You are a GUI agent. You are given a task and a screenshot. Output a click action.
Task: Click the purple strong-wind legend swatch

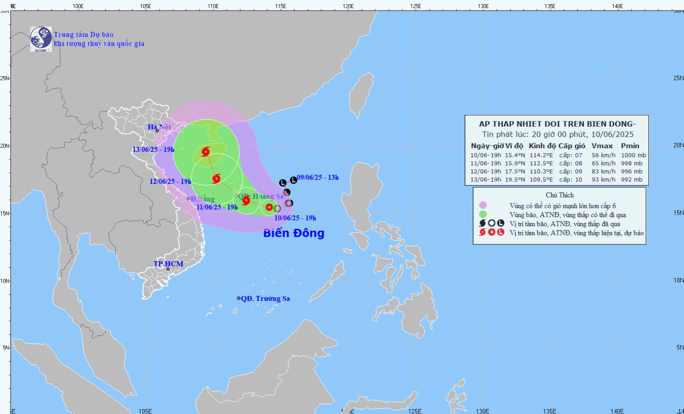[x=483, y=206]
